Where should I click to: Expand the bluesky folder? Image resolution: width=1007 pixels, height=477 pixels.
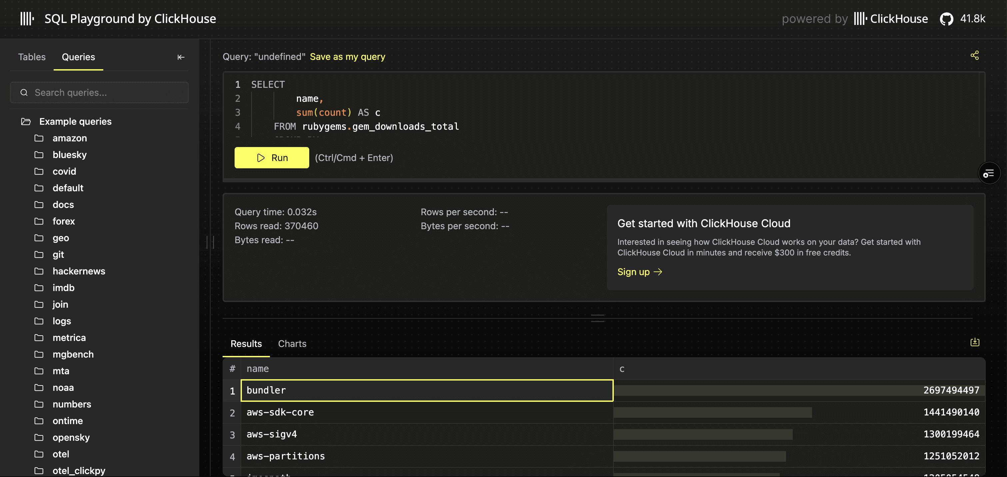pos(70,155)
